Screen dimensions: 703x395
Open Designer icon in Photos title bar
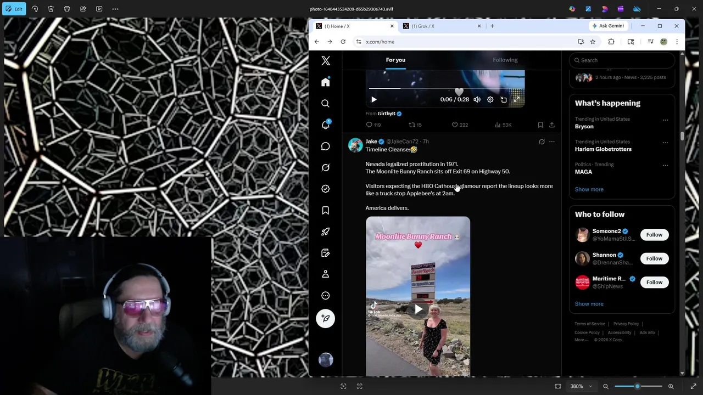[x=588, y=9]
